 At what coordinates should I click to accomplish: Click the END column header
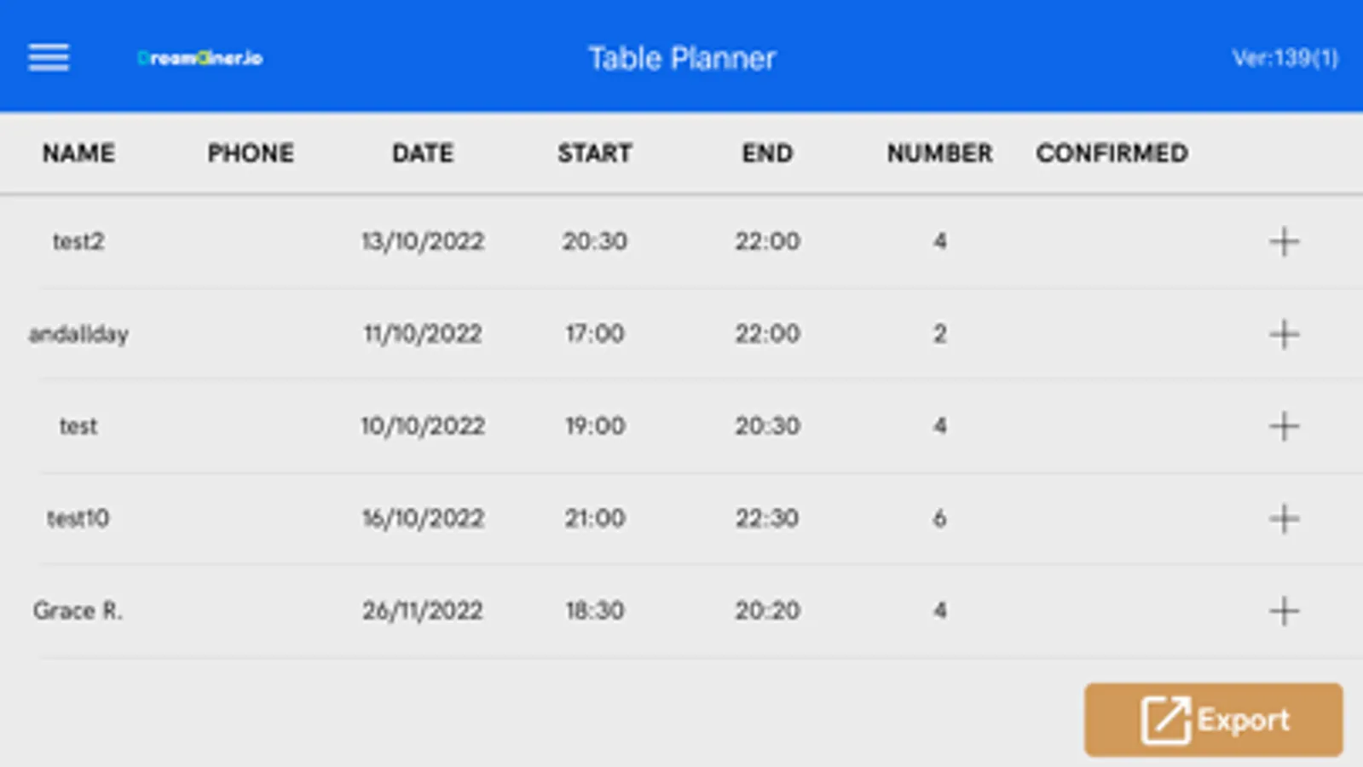coord(767,153)
